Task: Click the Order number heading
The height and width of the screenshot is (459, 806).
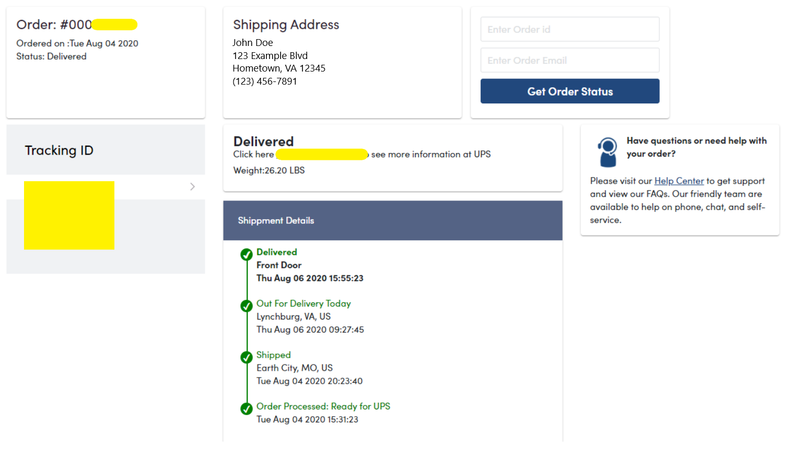Action: 76,25
